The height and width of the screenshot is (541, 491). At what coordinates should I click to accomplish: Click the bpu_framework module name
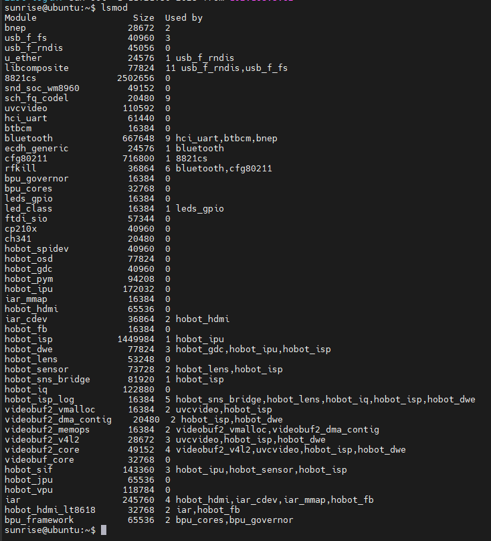(x=39, y=520)
